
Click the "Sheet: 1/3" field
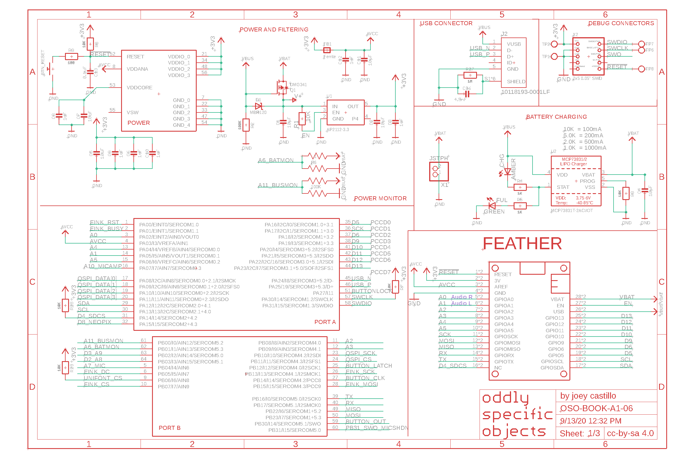pos(579,433)
